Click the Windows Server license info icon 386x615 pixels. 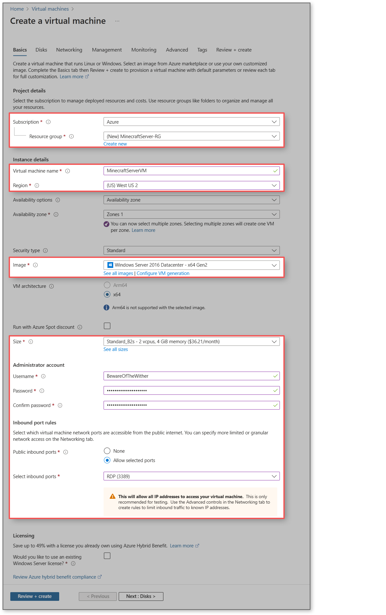(x=73, y=563)
